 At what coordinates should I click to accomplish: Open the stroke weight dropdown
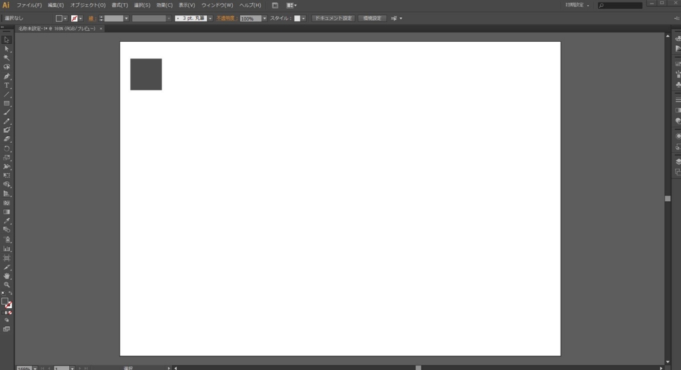(x=126, y=19)
